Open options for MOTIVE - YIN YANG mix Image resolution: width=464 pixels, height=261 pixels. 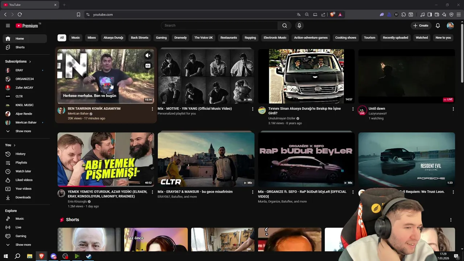tap(253, 109)
